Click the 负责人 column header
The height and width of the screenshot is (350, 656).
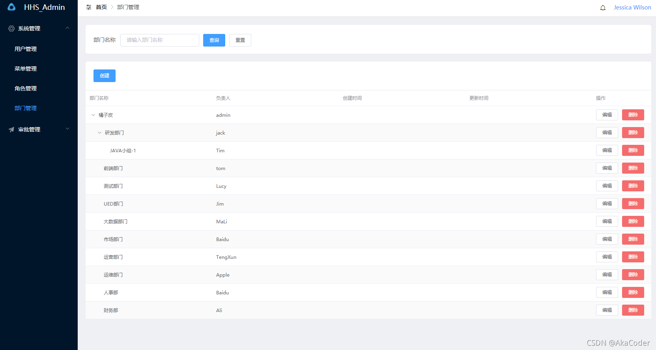tap(223, 98)
